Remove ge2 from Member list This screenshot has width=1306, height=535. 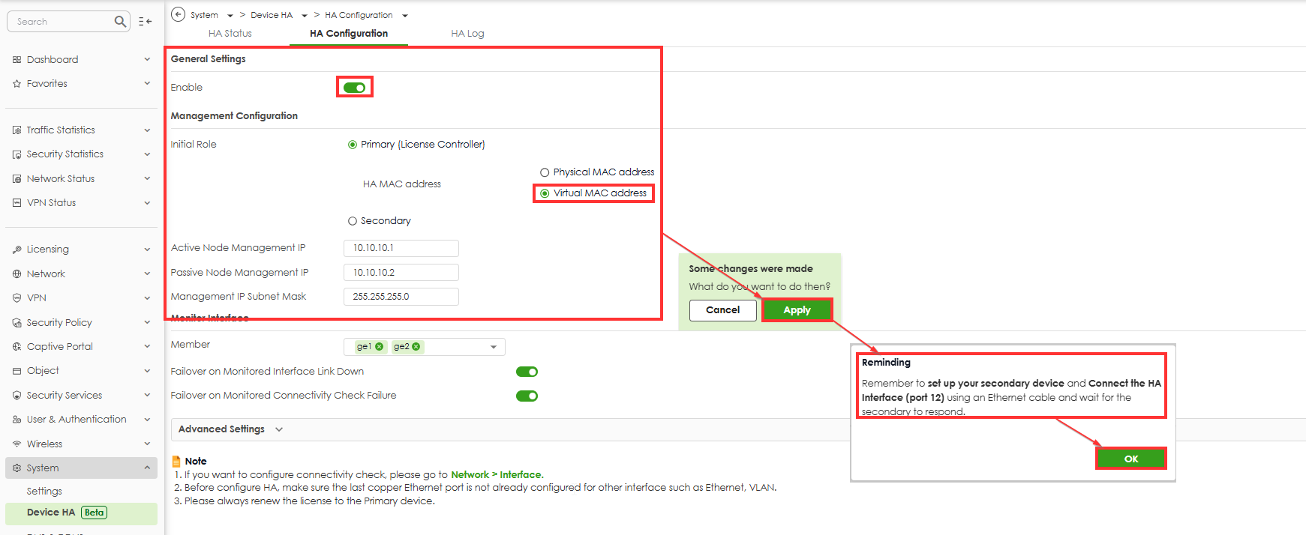tap(416, 346)
